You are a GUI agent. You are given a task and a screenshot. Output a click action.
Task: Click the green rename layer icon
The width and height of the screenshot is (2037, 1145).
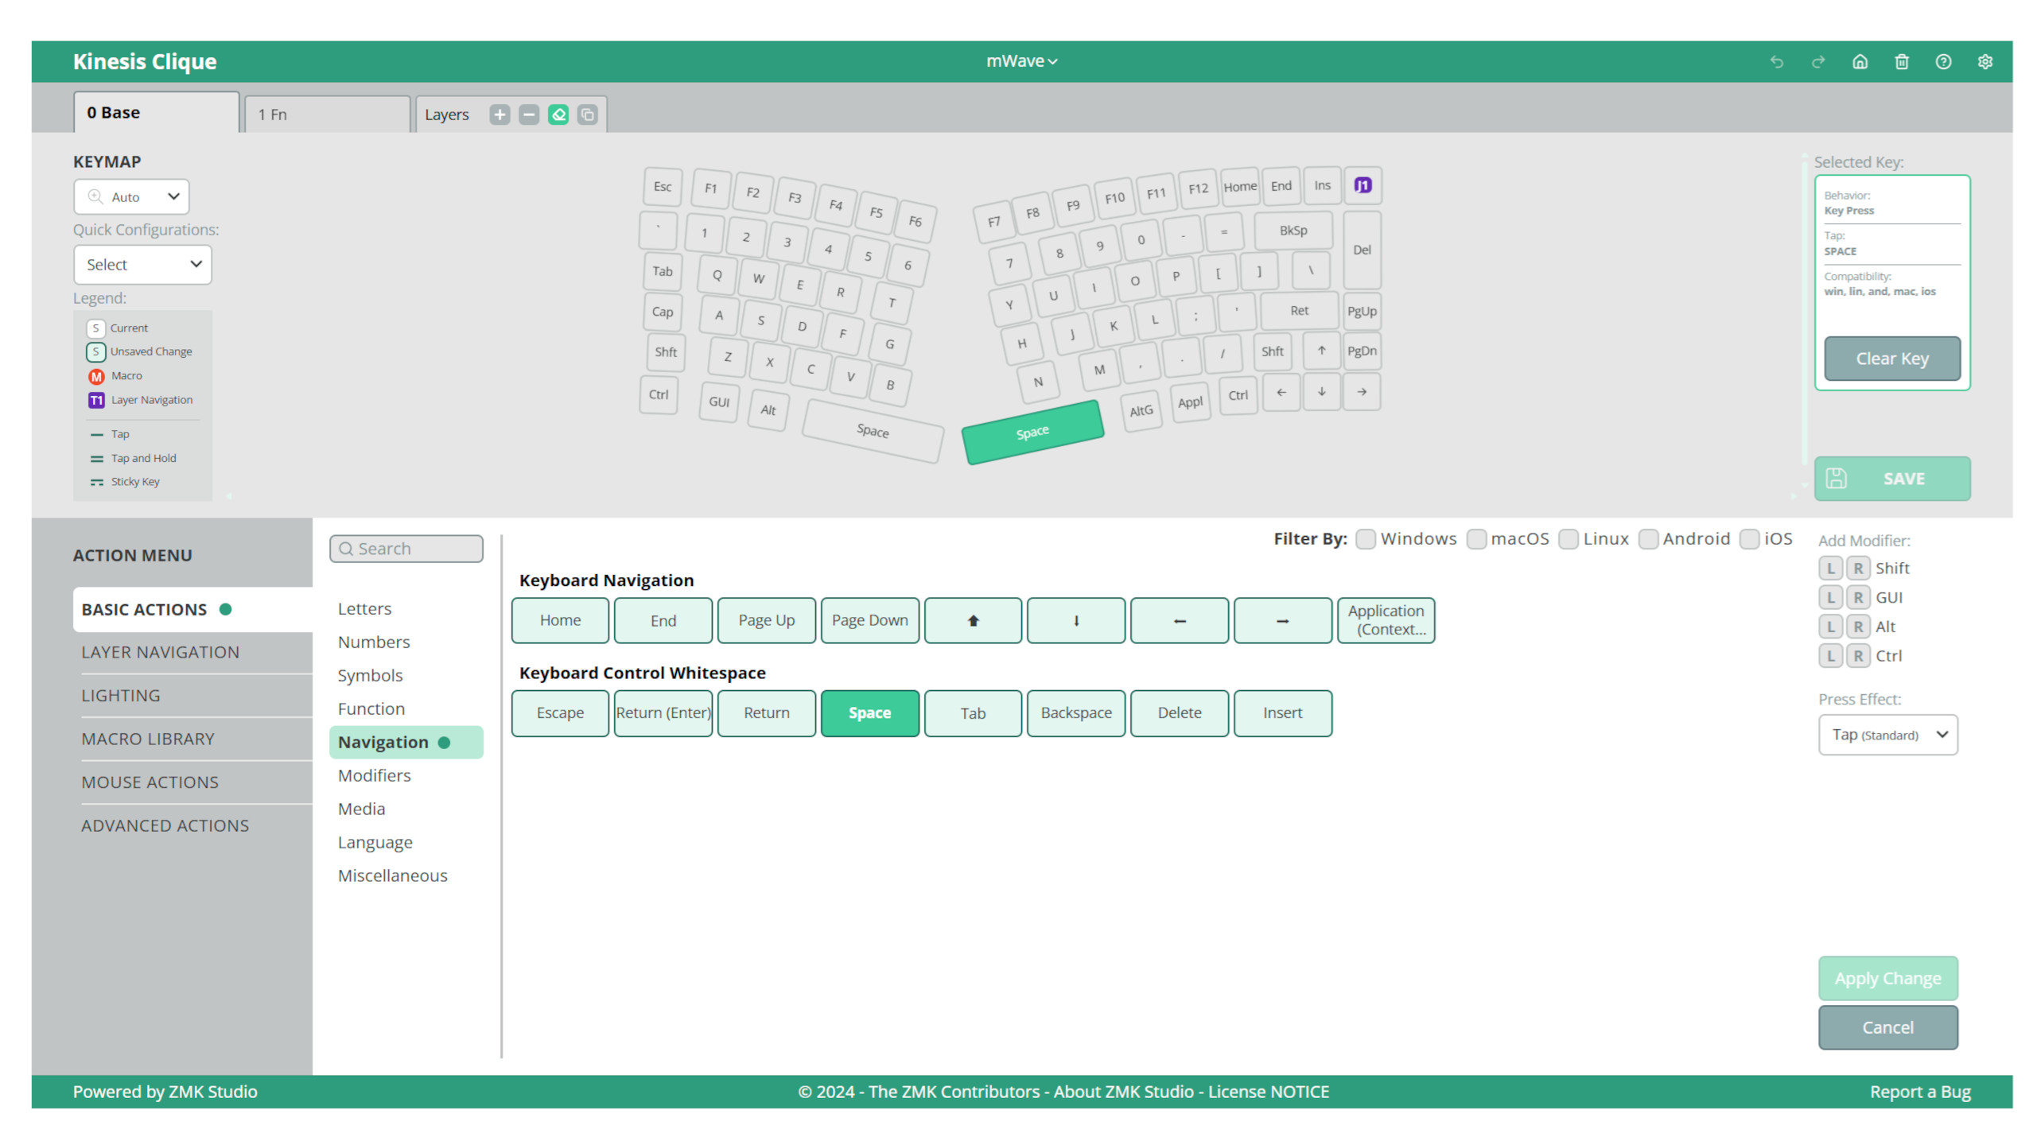(x=558, y=114)
